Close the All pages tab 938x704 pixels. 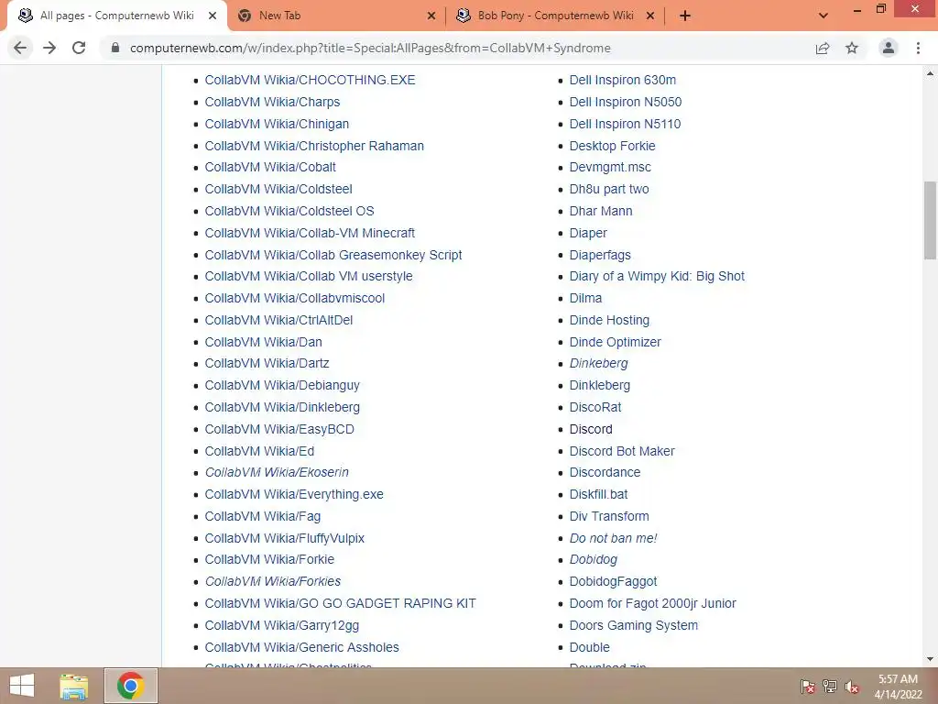[x=213, y=16]
